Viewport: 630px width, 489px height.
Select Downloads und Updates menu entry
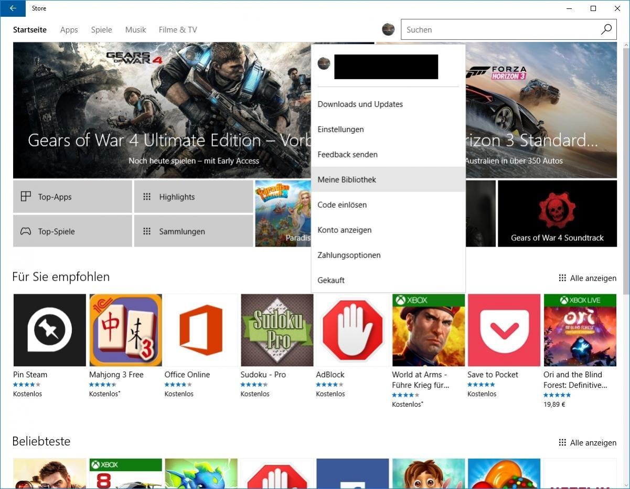point(388,104)
